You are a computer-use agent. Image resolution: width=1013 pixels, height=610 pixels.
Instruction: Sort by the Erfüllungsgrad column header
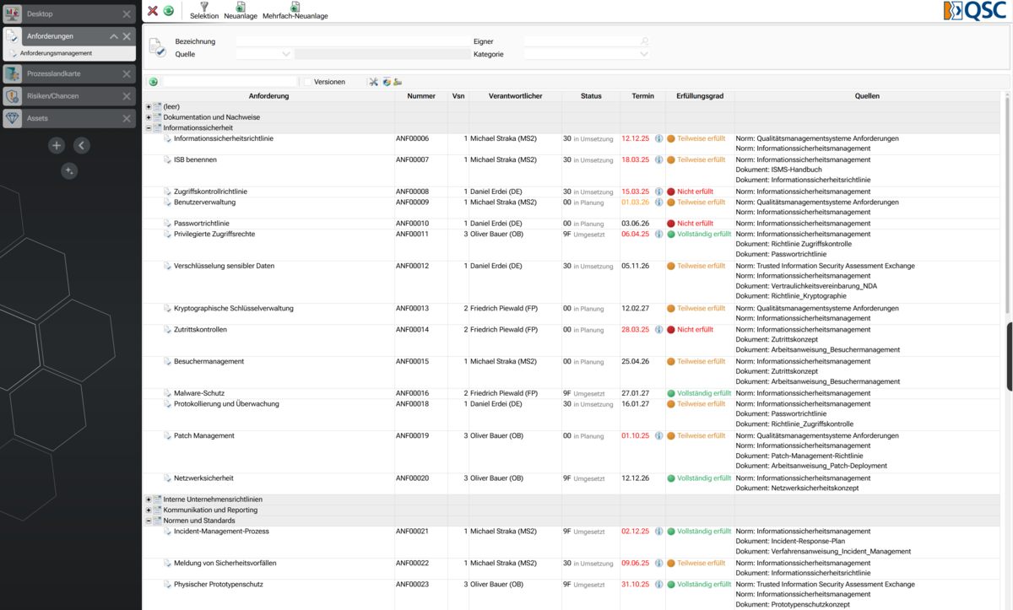point(700,96)
